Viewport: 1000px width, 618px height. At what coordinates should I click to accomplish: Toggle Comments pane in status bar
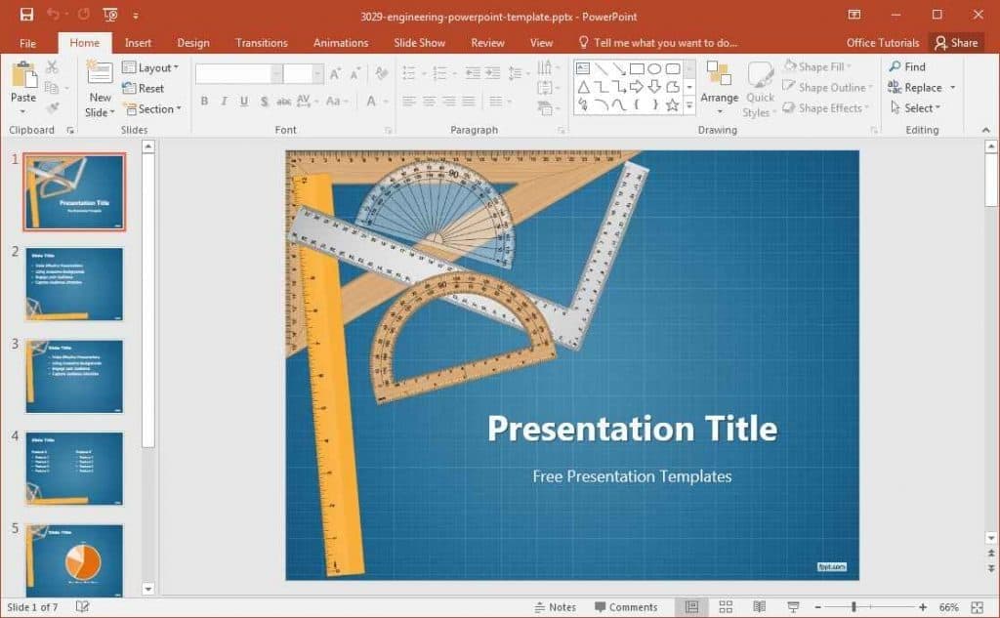point(626,607)
